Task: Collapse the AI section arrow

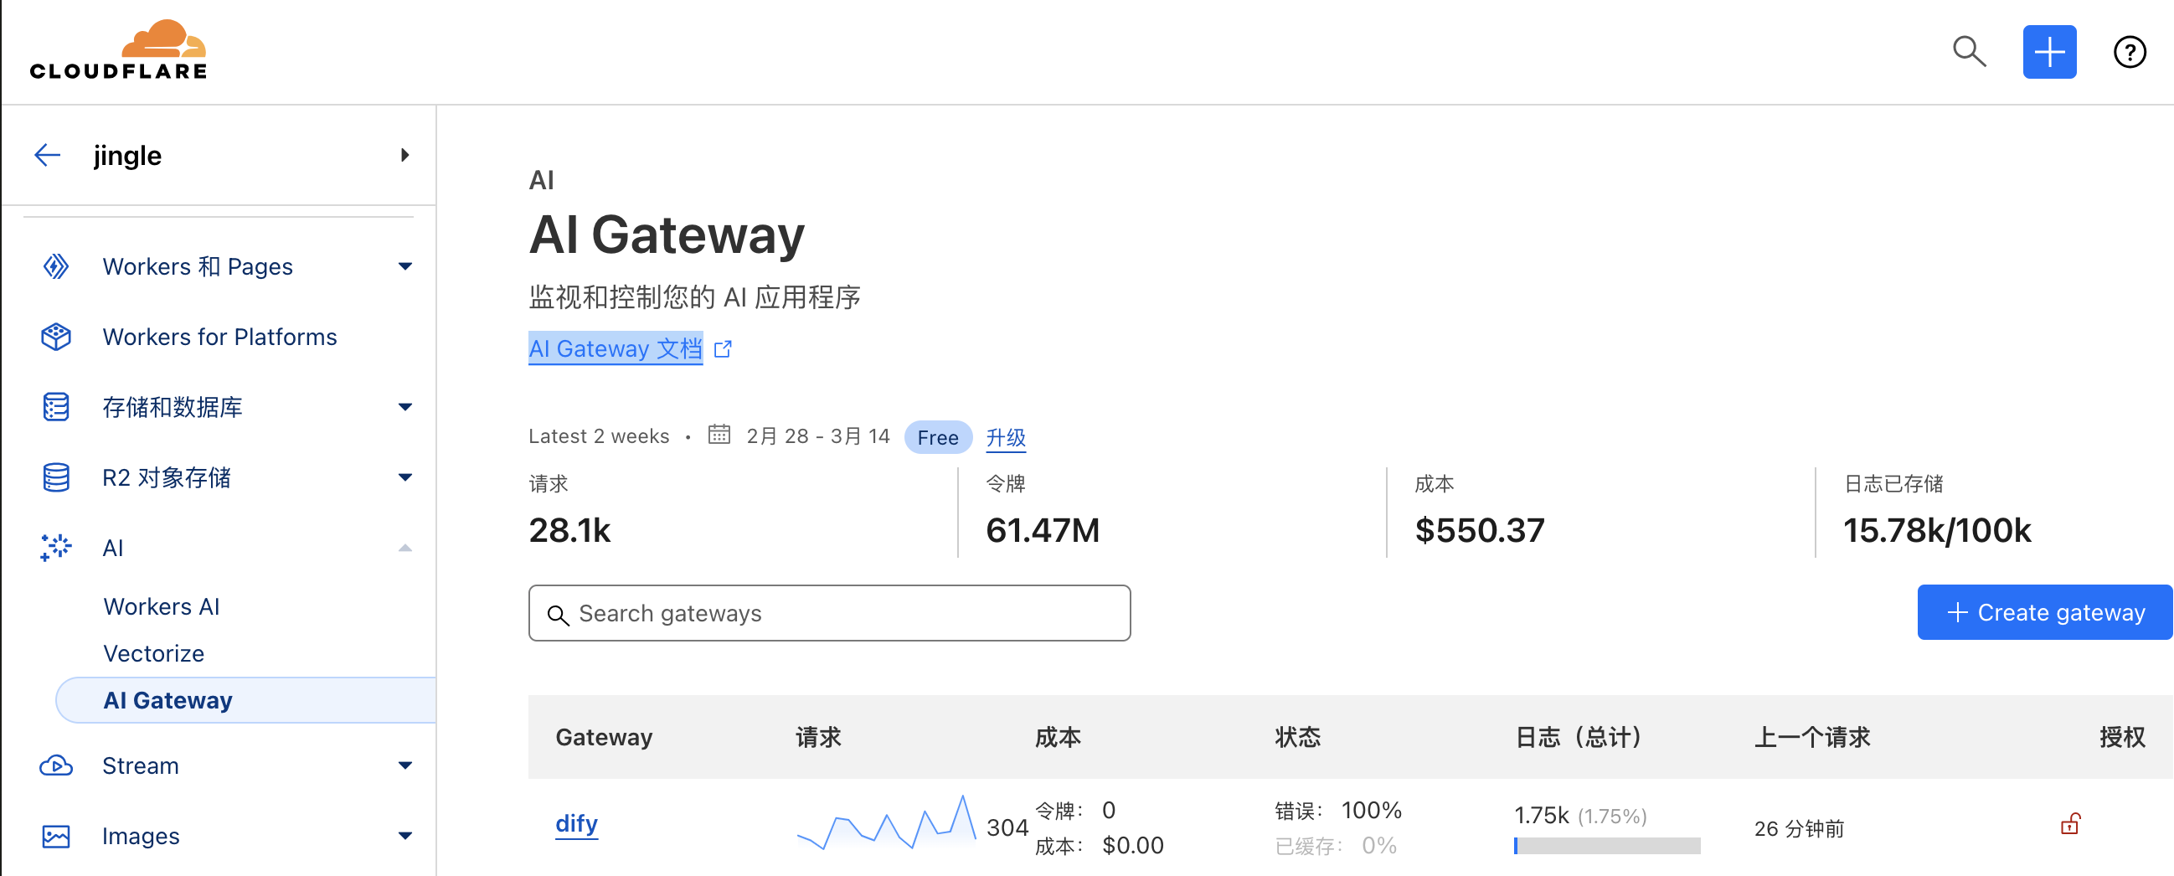Action: click(x=405, y=548)
